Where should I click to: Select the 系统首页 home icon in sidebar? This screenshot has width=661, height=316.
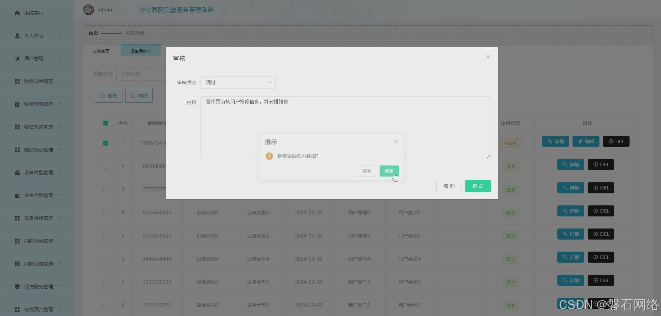(17, 12)
